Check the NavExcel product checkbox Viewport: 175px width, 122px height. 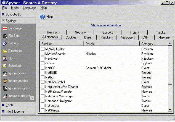[x=43, y=59]
